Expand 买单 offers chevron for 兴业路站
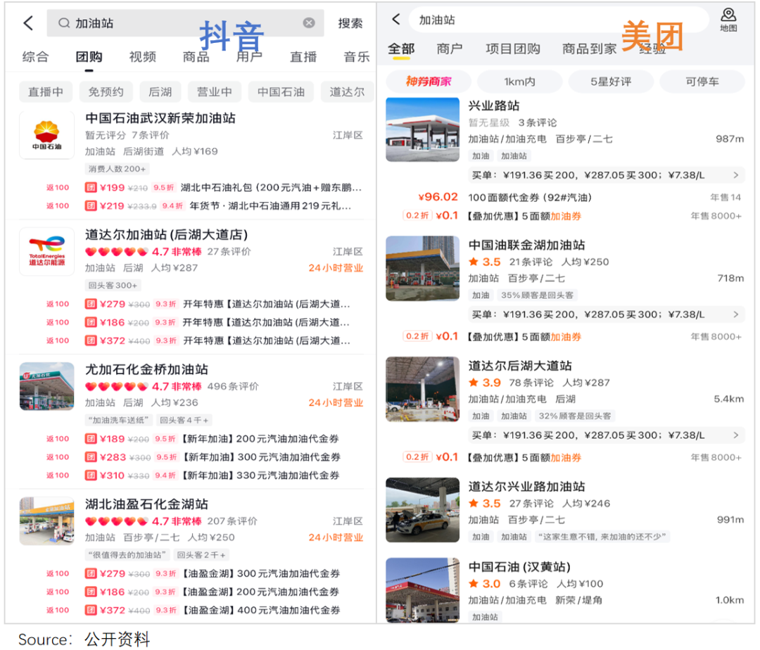The width and height of the screenshot is (760, 650). tap(736, 175)
